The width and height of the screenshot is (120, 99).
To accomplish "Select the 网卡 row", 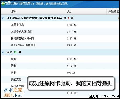I will (60, 66).
